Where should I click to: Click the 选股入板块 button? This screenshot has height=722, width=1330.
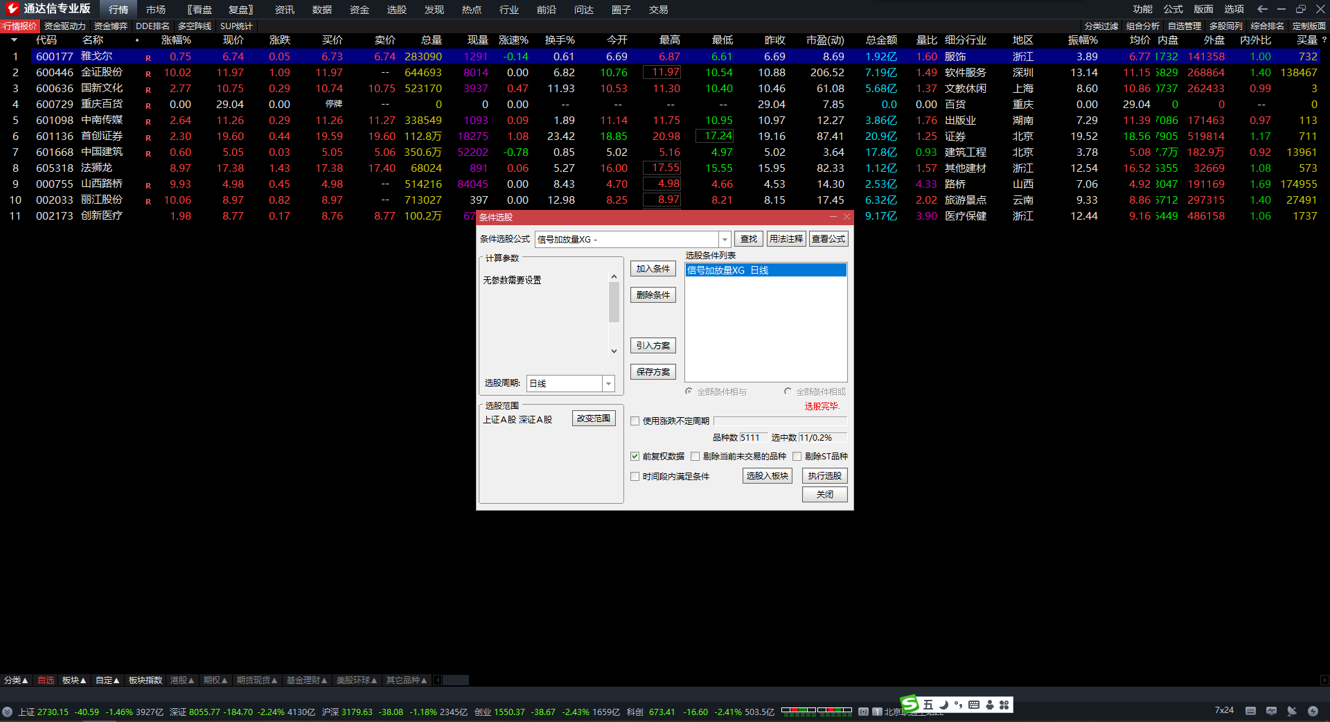pos(768,476)
